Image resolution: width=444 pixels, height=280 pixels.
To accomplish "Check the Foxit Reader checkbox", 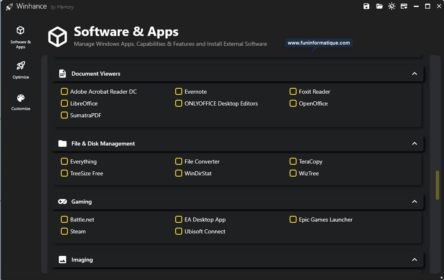I will [293, 91].
